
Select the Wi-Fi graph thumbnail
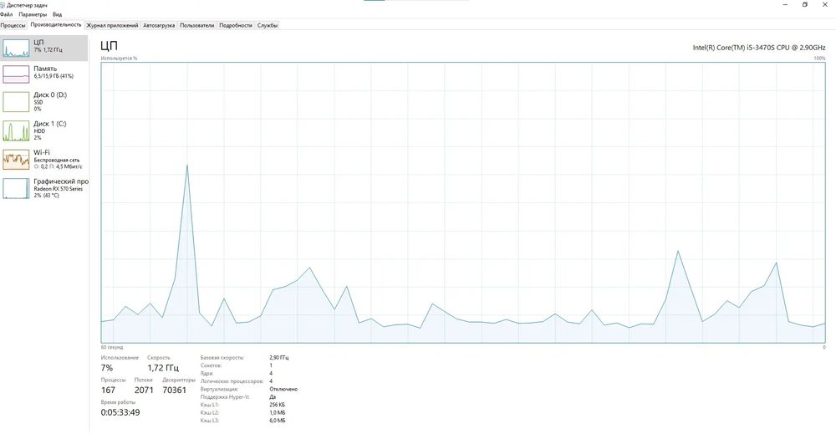(x=16, y=160)
